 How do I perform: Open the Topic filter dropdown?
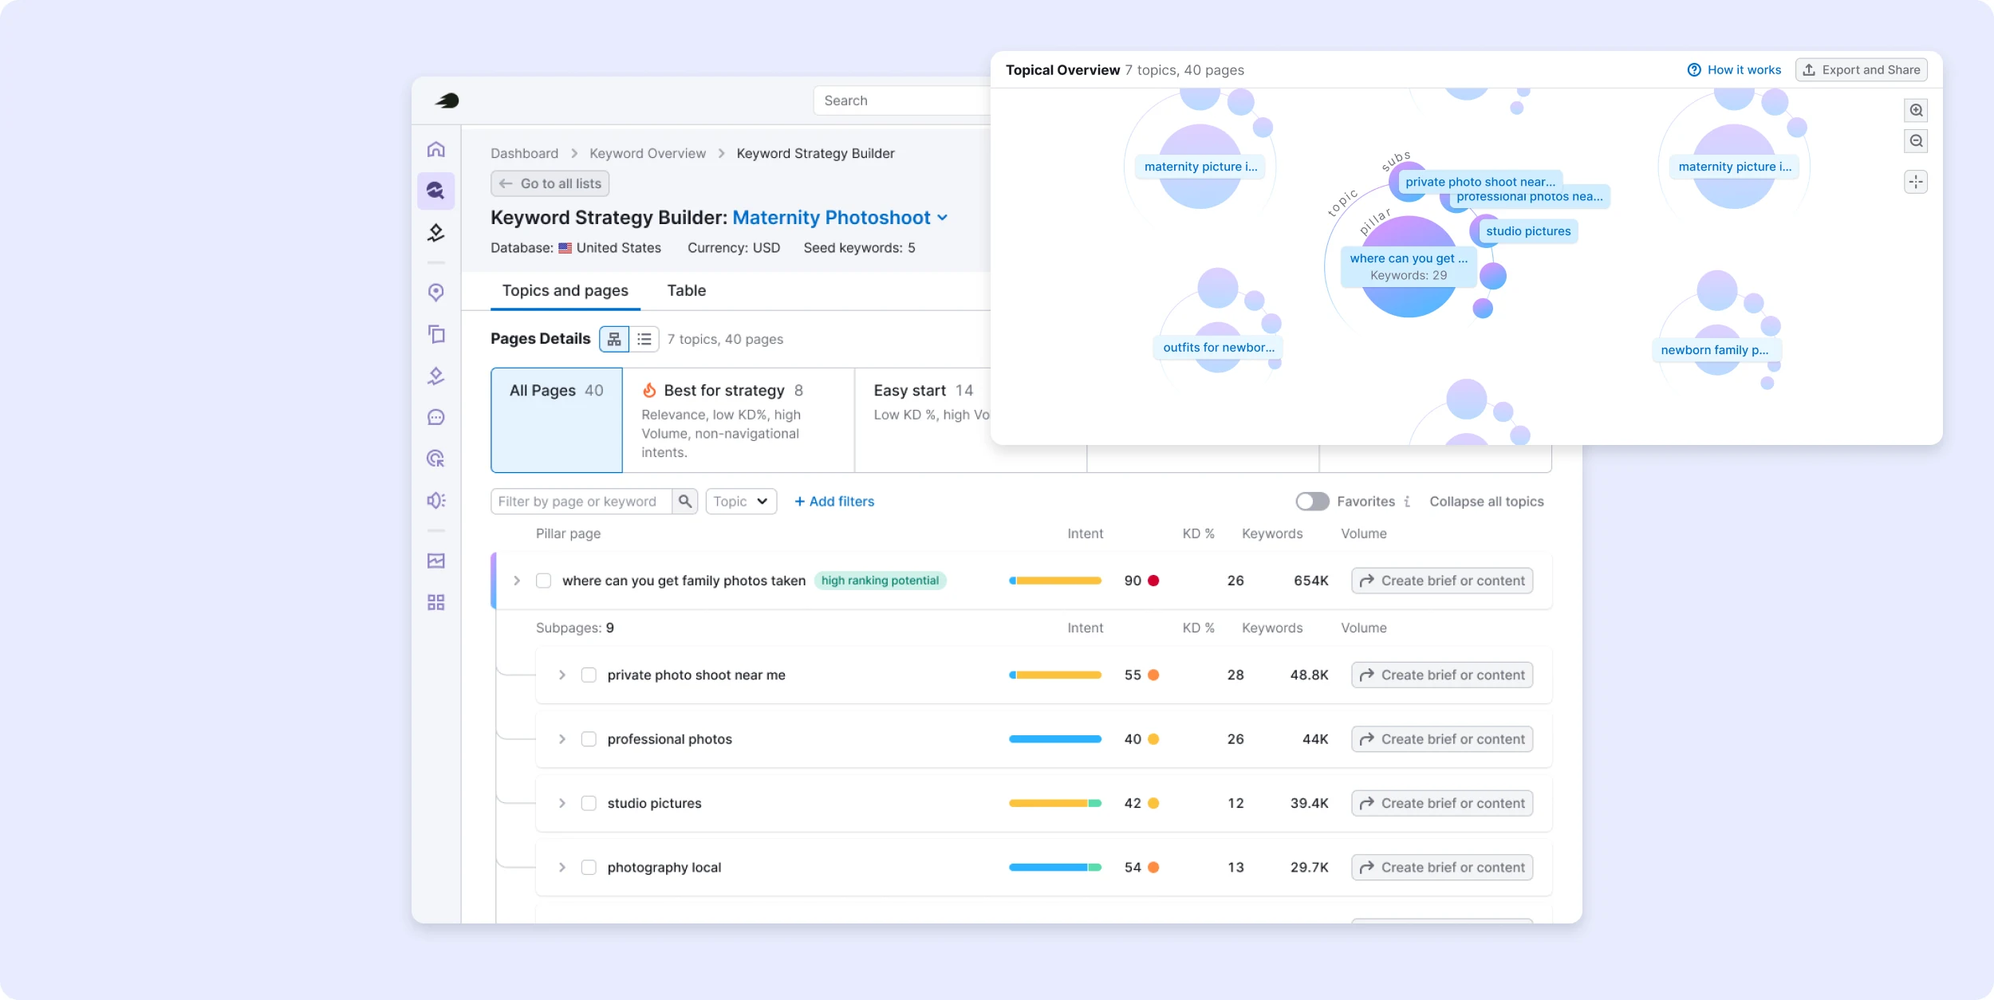click(741, 502)
